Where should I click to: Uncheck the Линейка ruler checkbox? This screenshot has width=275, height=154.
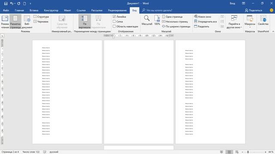(x=114, y=17)
